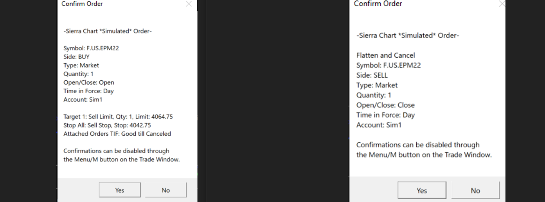The image size is (545, 202).
Task: Click the Stop All Sell Stop line
Action: pos(107,125)
